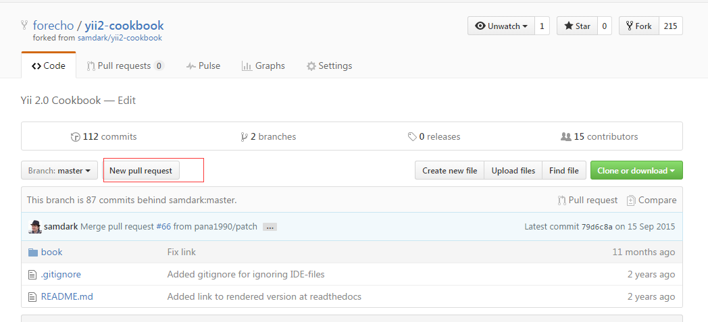Open the readthedocs link commit message
Screen dimensions: 708x322
point(264,297)
